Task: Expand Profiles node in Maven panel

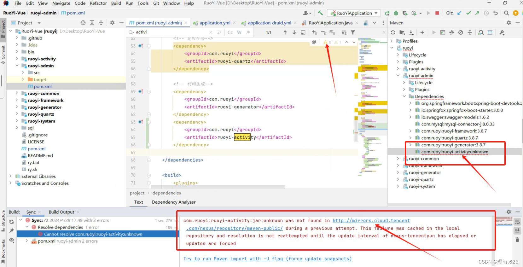Action: point(392,41)
